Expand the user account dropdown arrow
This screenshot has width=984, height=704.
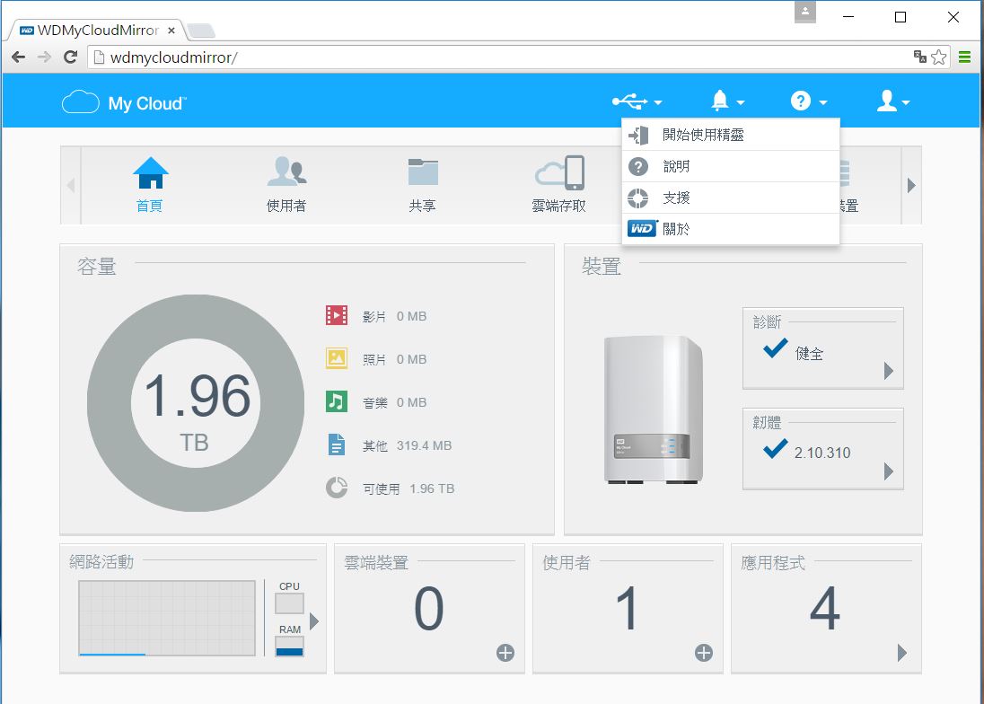(x=906, y=102)
